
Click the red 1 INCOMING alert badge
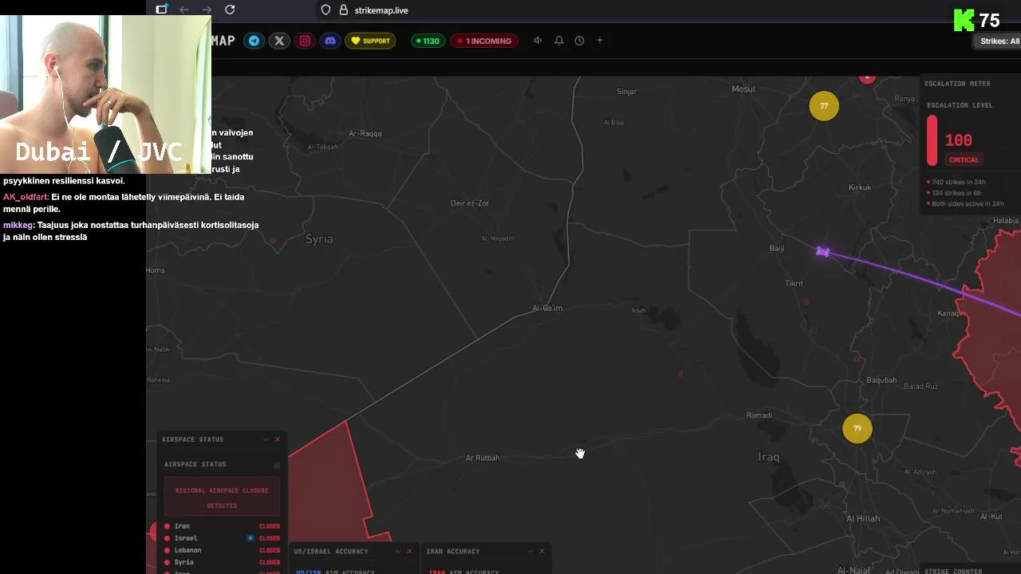(x=484, y=41)
